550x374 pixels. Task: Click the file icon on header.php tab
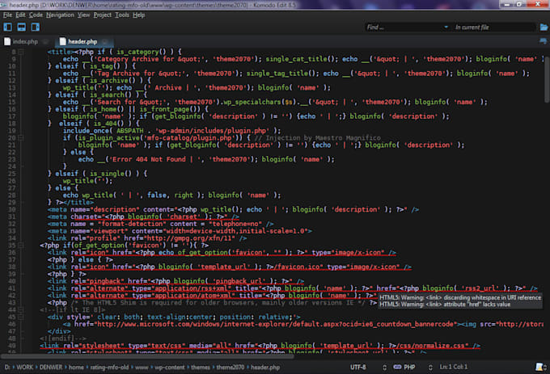pos(61,41)
